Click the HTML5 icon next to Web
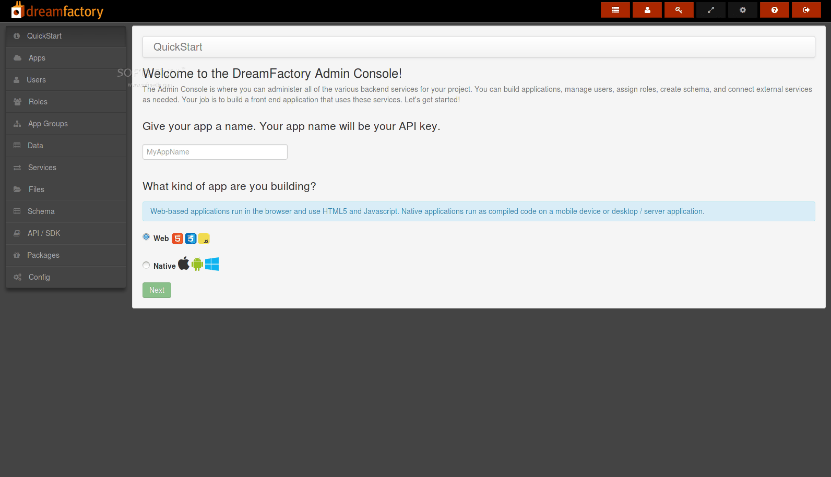Image resolution: width=831 pixels, height=477 pixels. point(177,238)
